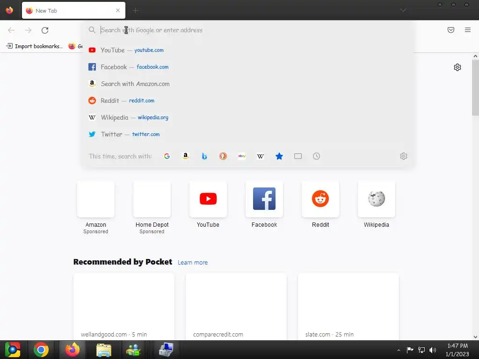
Task: Open Import bookmarks in the bookmarks toolbar
Action: tap(35, 46)
